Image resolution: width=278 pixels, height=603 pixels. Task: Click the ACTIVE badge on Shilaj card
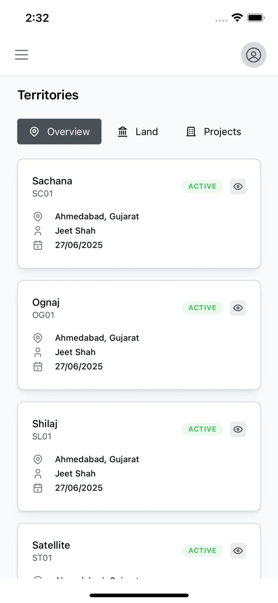tap(202, 429)
